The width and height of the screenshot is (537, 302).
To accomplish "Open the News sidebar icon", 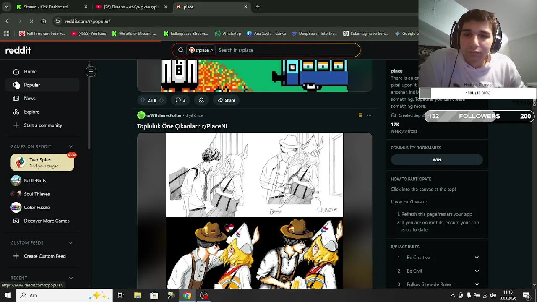I will (x=16, y=99).
